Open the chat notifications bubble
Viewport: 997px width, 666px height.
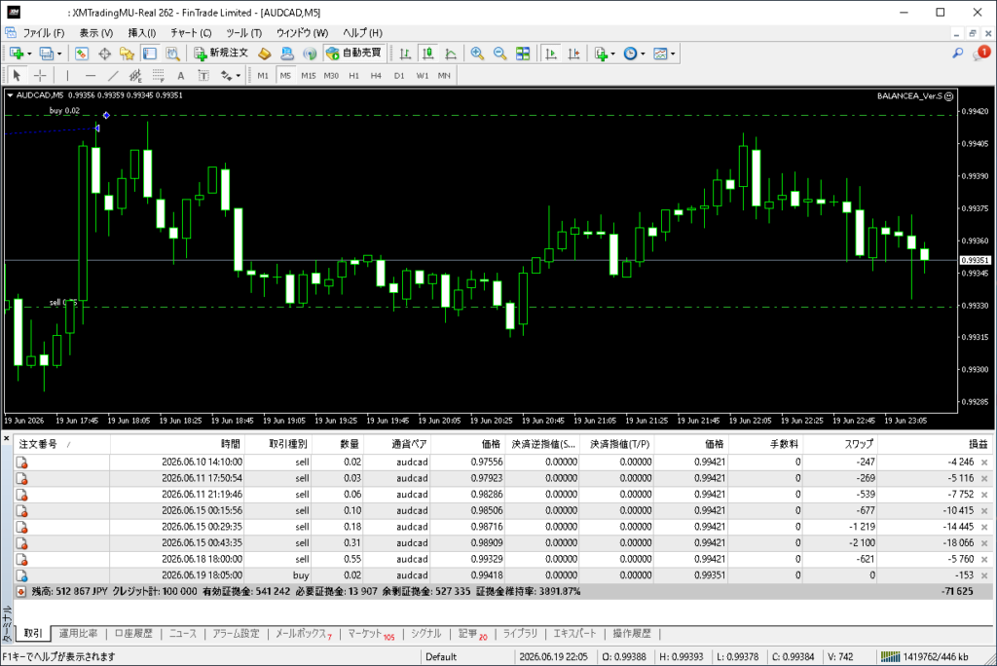click(980, 54)
